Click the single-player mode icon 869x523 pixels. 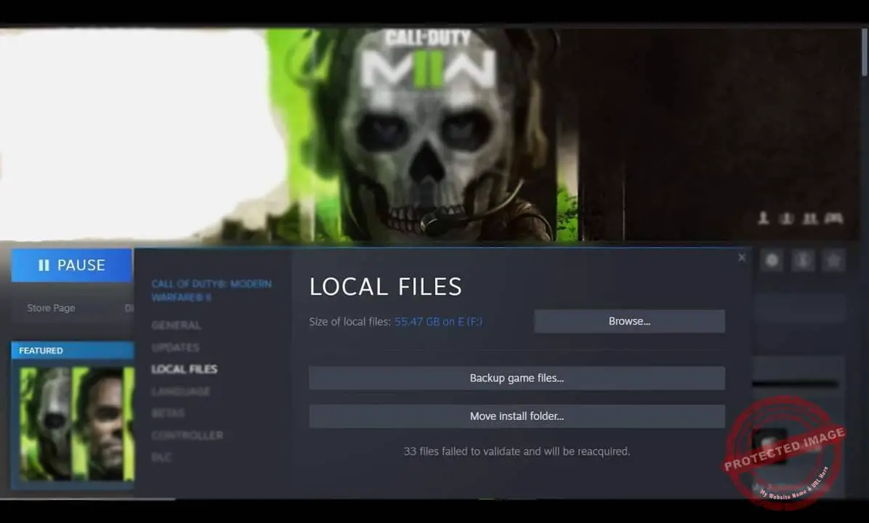tap(763, 218)
